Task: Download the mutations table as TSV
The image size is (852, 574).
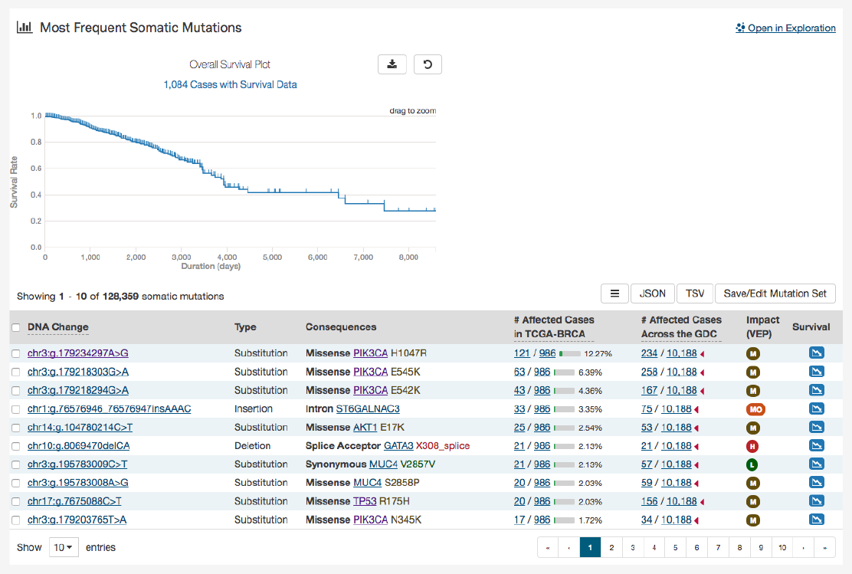Action: point(694,294)
